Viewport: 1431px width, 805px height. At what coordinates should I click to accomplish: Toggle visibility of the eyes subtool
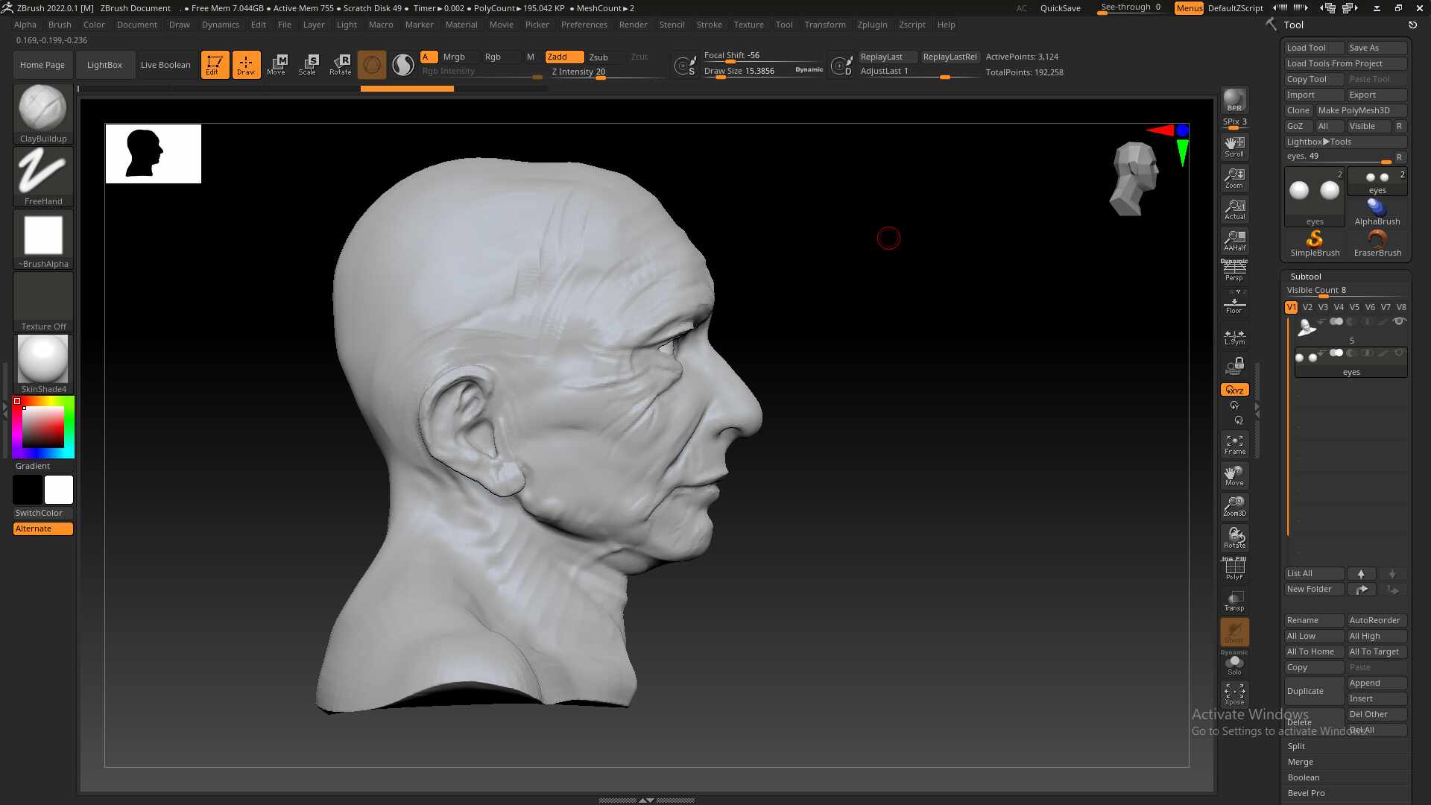click(1400, 353)
